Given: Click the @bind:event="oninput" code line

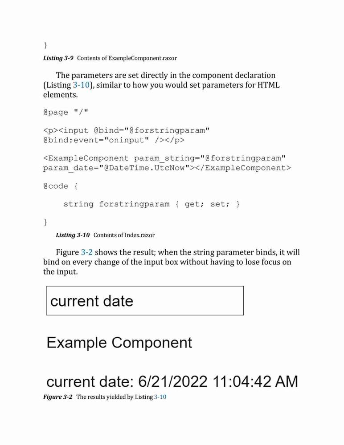Looking at the screenshot, I should [114, 140].
